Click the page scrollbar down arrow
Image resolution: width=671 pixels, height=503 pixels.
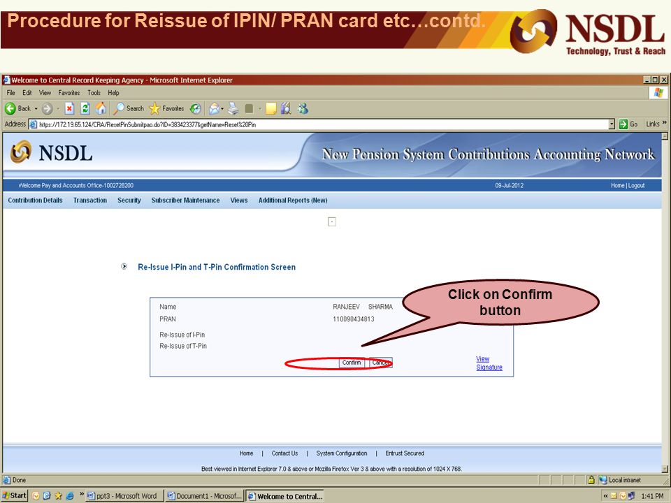pyautogui.click(x=665, y=468)
